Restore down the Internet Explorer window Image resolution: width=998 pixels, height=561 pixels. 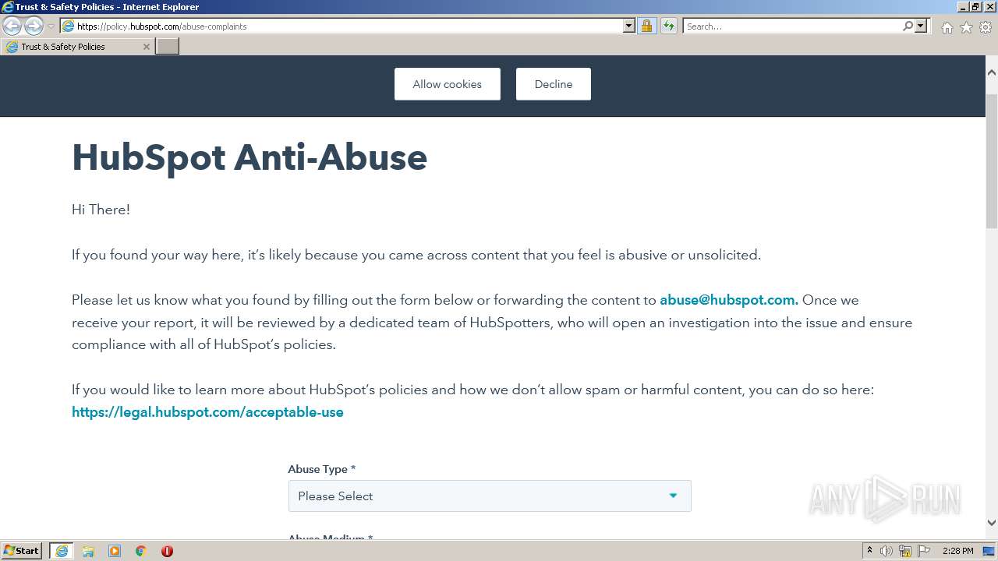tap(975, 7)
